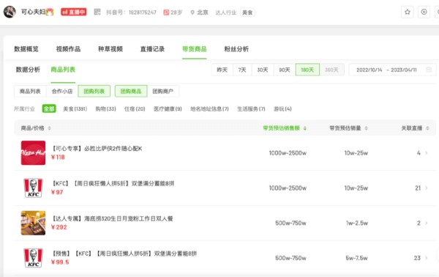Click the KFC thumbnail for ¥97 item
Image resolution: width=439 pixels, height=277 pixels.
pyautogui.click(x=33, y=188)
